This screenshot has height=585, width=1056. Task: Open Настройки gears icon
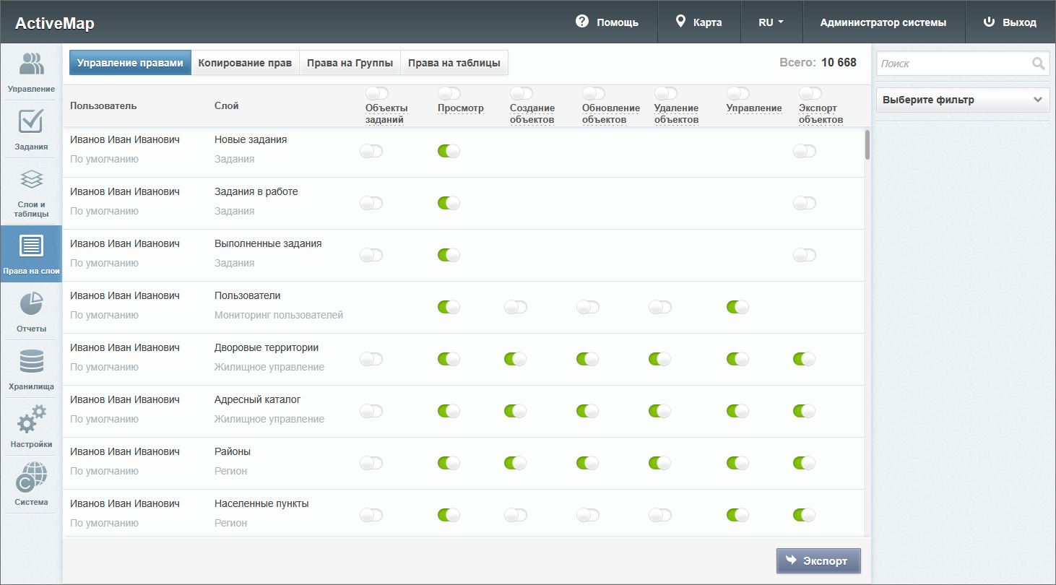(x=31, y=420)
